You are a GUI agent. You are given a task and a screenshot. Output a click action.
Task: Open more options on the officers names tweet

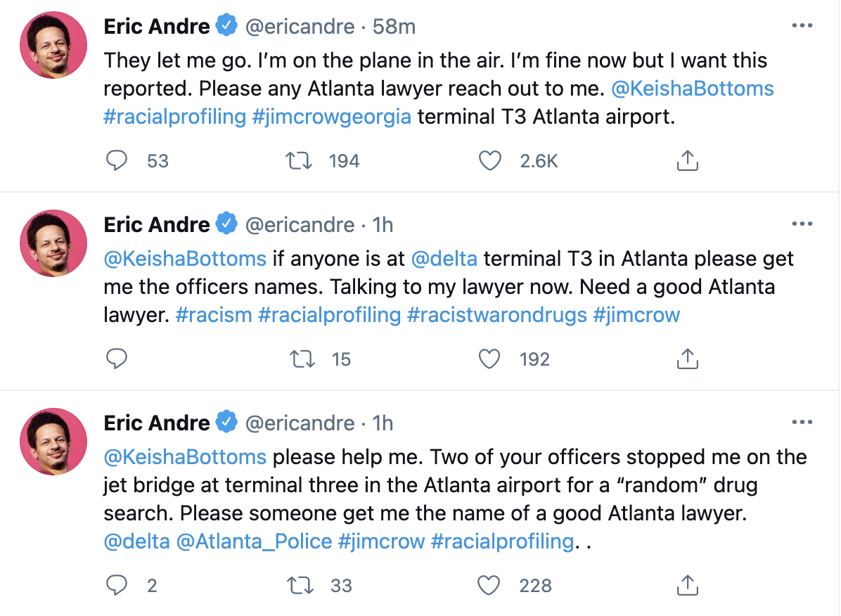pos(802,225)
